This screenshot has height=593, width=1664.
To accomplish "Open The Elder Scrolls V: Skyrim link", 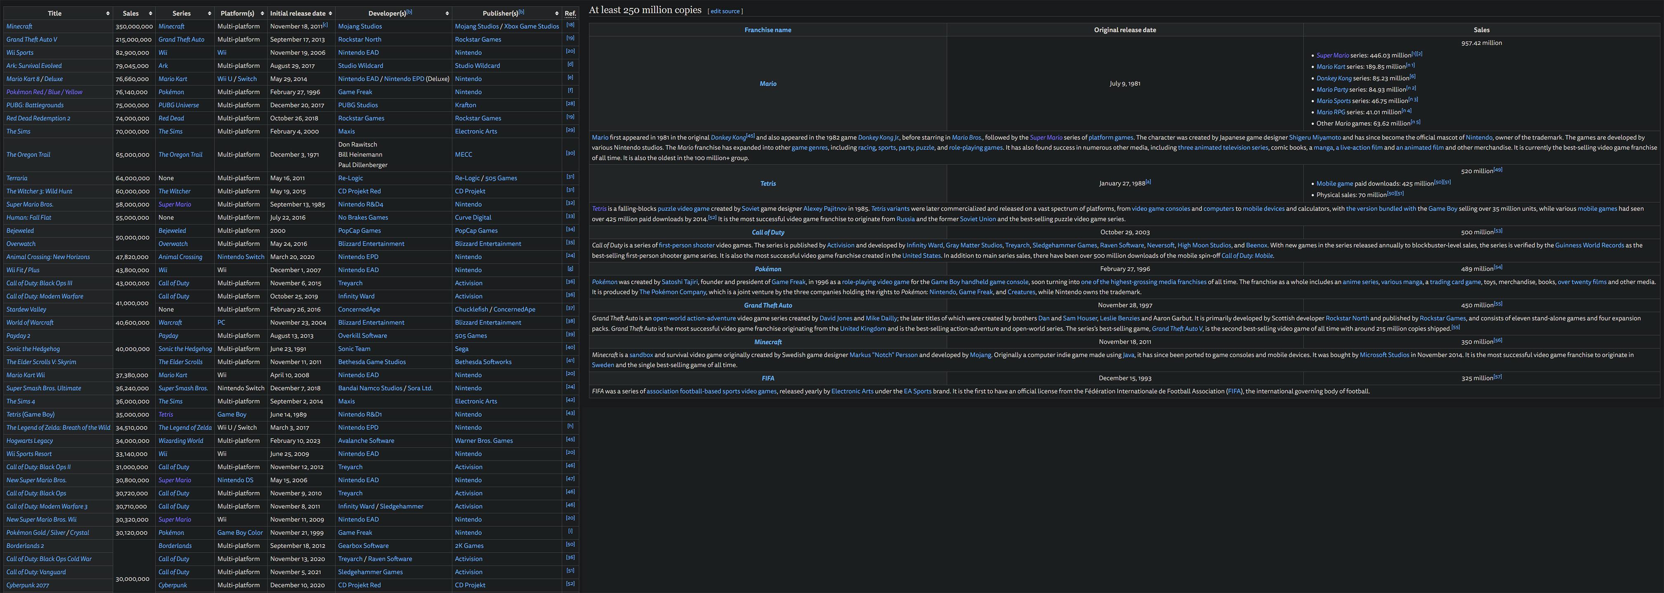I will click(x=41, y=362).
